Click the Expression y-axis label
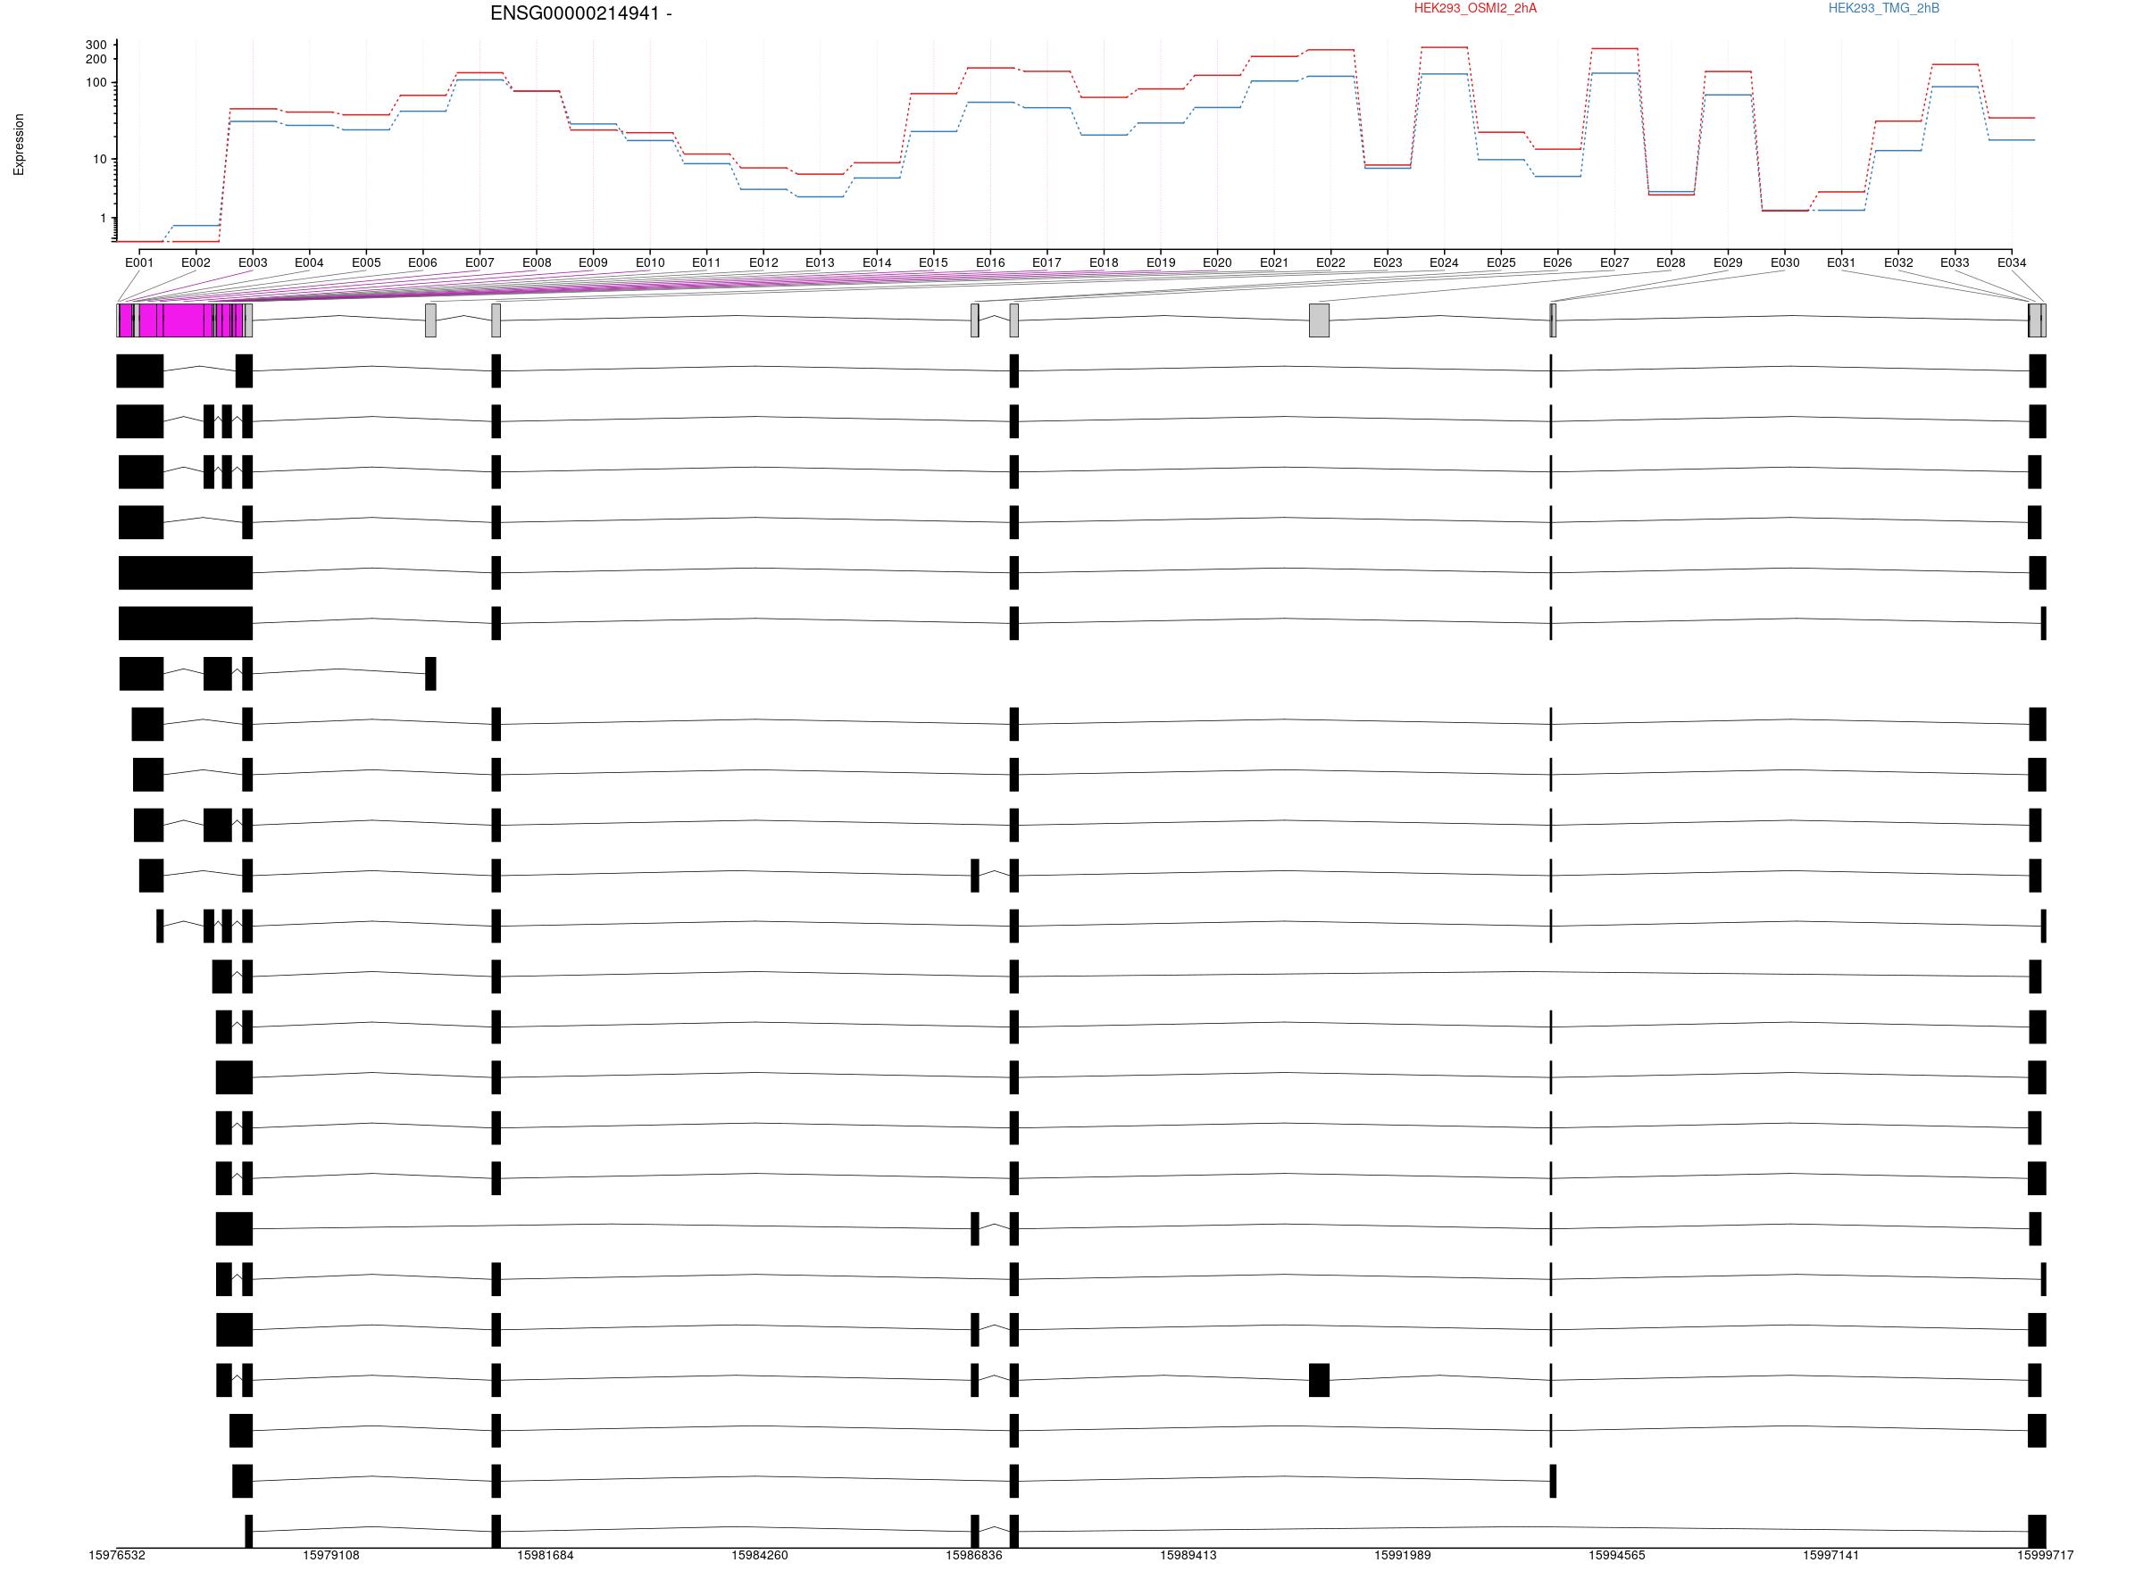The height and width of the screenshot is (1571, 2143). [x=19, y=145]
